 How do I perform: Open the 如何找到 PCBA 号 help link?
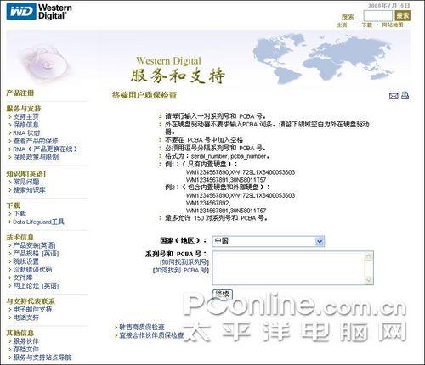point(181,270)
